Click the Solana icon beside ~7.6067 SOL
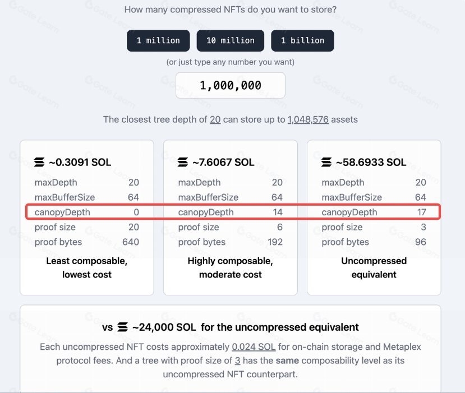The image size is (465, 393). (x=183, y=162)
